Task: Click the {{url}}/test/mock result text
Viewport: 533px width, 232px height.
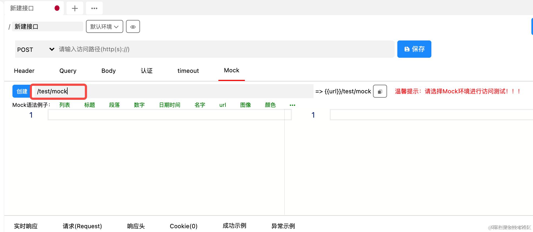Action: pos(348,91)
